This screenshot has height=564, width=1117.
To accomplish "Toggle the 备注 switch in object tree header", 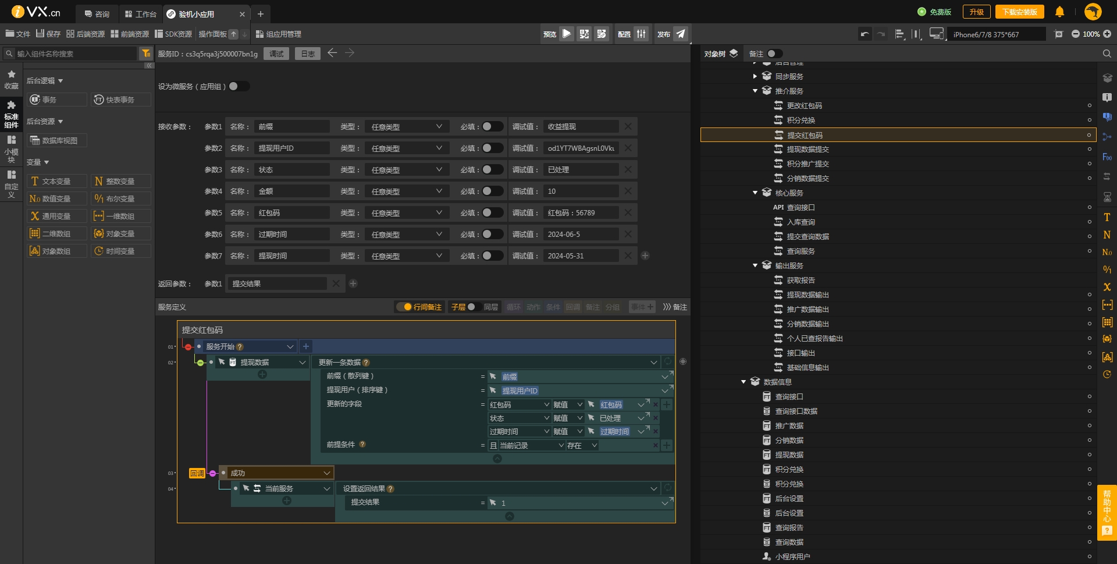I will 774,54.
